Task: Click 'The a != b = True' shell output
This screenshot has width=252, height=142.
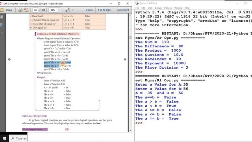Action: coord(157,119)
